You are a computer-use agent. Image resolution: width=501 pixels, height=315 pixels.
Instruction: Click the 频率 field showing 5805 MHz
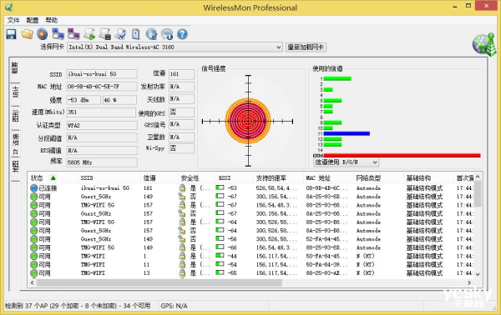tap(102, 162)
